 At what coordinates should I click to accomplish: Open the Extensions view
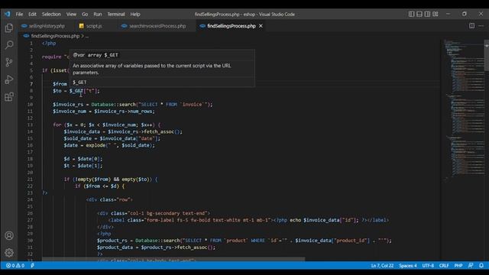pos(9,97)
